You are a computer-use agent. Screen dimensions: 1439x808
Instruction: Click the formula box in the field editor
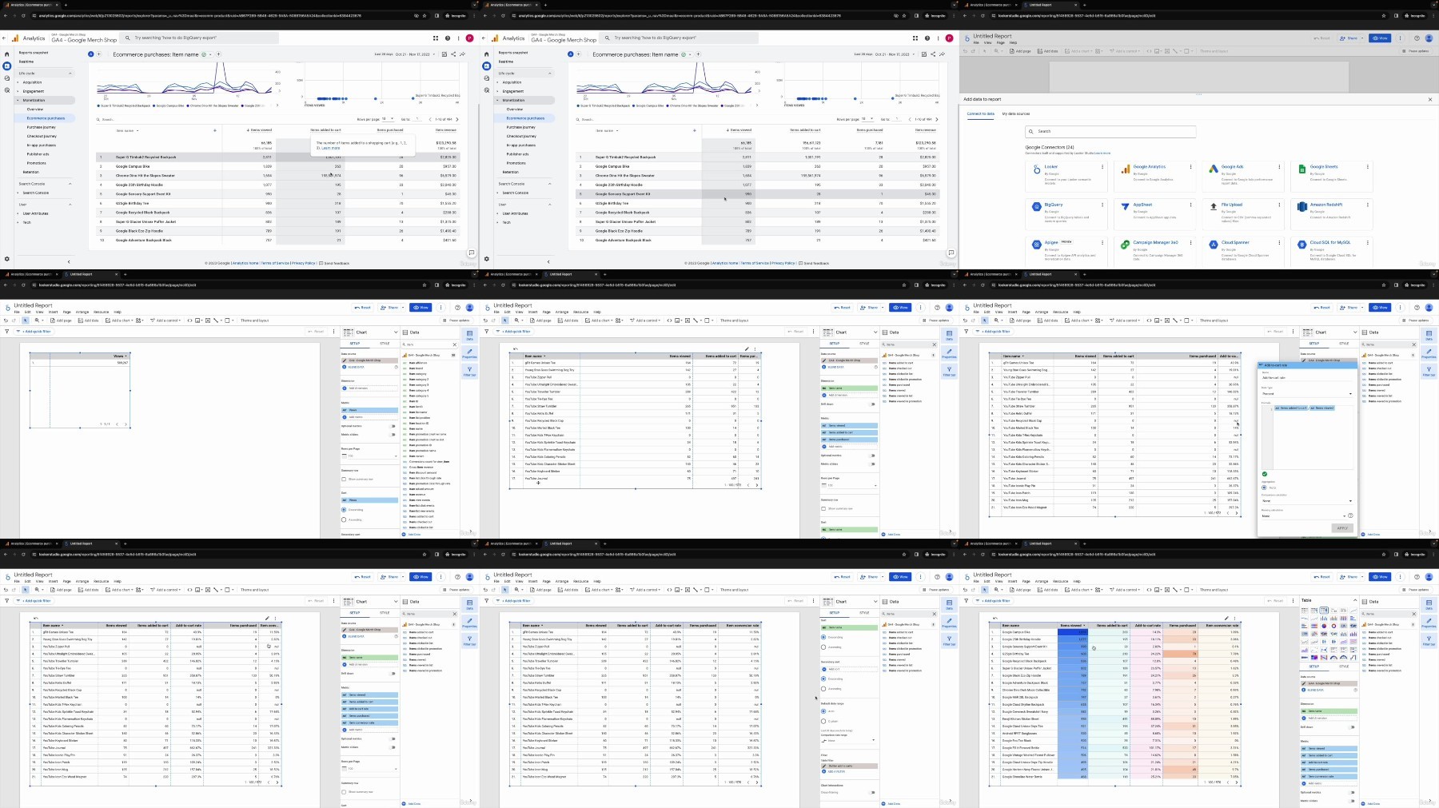point(1308,437)
